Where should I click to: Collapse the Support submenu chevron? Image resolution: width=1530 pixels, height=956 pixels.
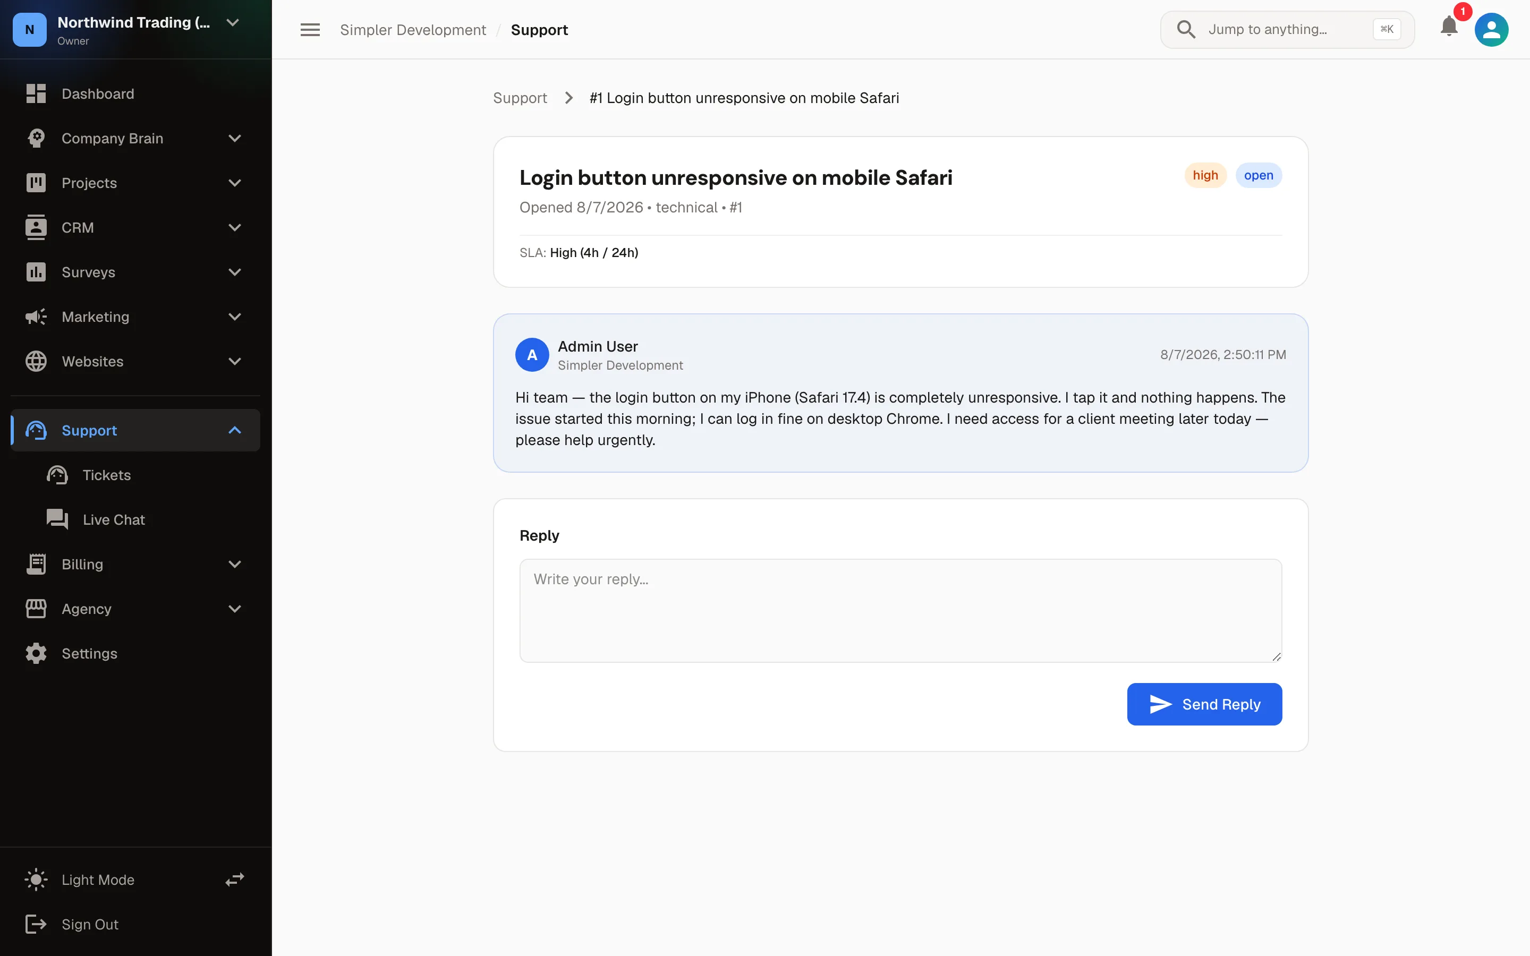pos(235,431)
